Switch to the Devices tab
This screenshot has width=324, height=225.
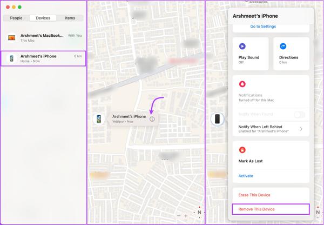coord(43,18)
